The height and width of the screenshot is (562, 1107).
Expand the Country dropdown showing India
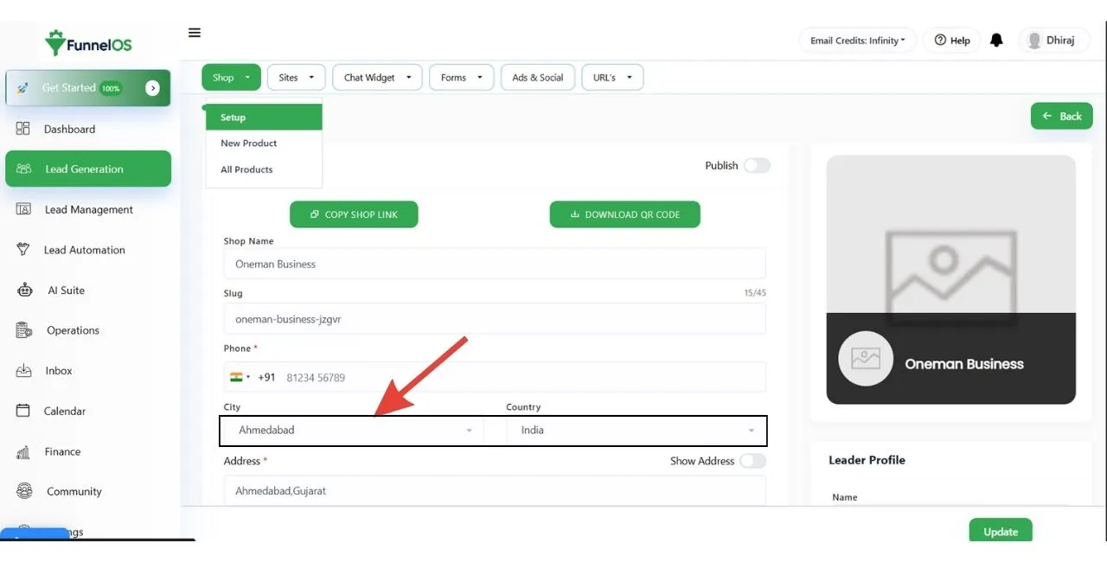coord(637,430)
